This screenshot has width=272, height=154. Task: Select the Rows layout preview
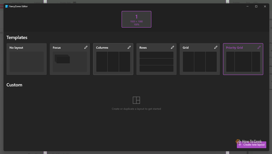tap(157, 62)
